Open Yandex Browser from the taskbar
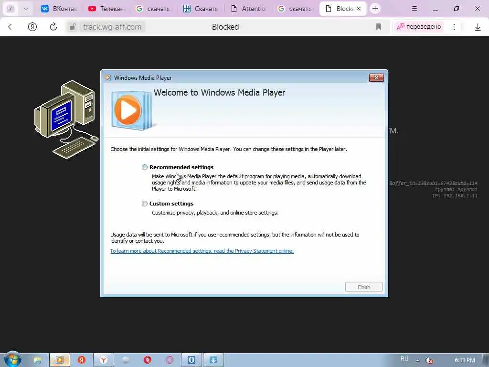This screenshot has width=489, height=367. (x=104, y=360)
